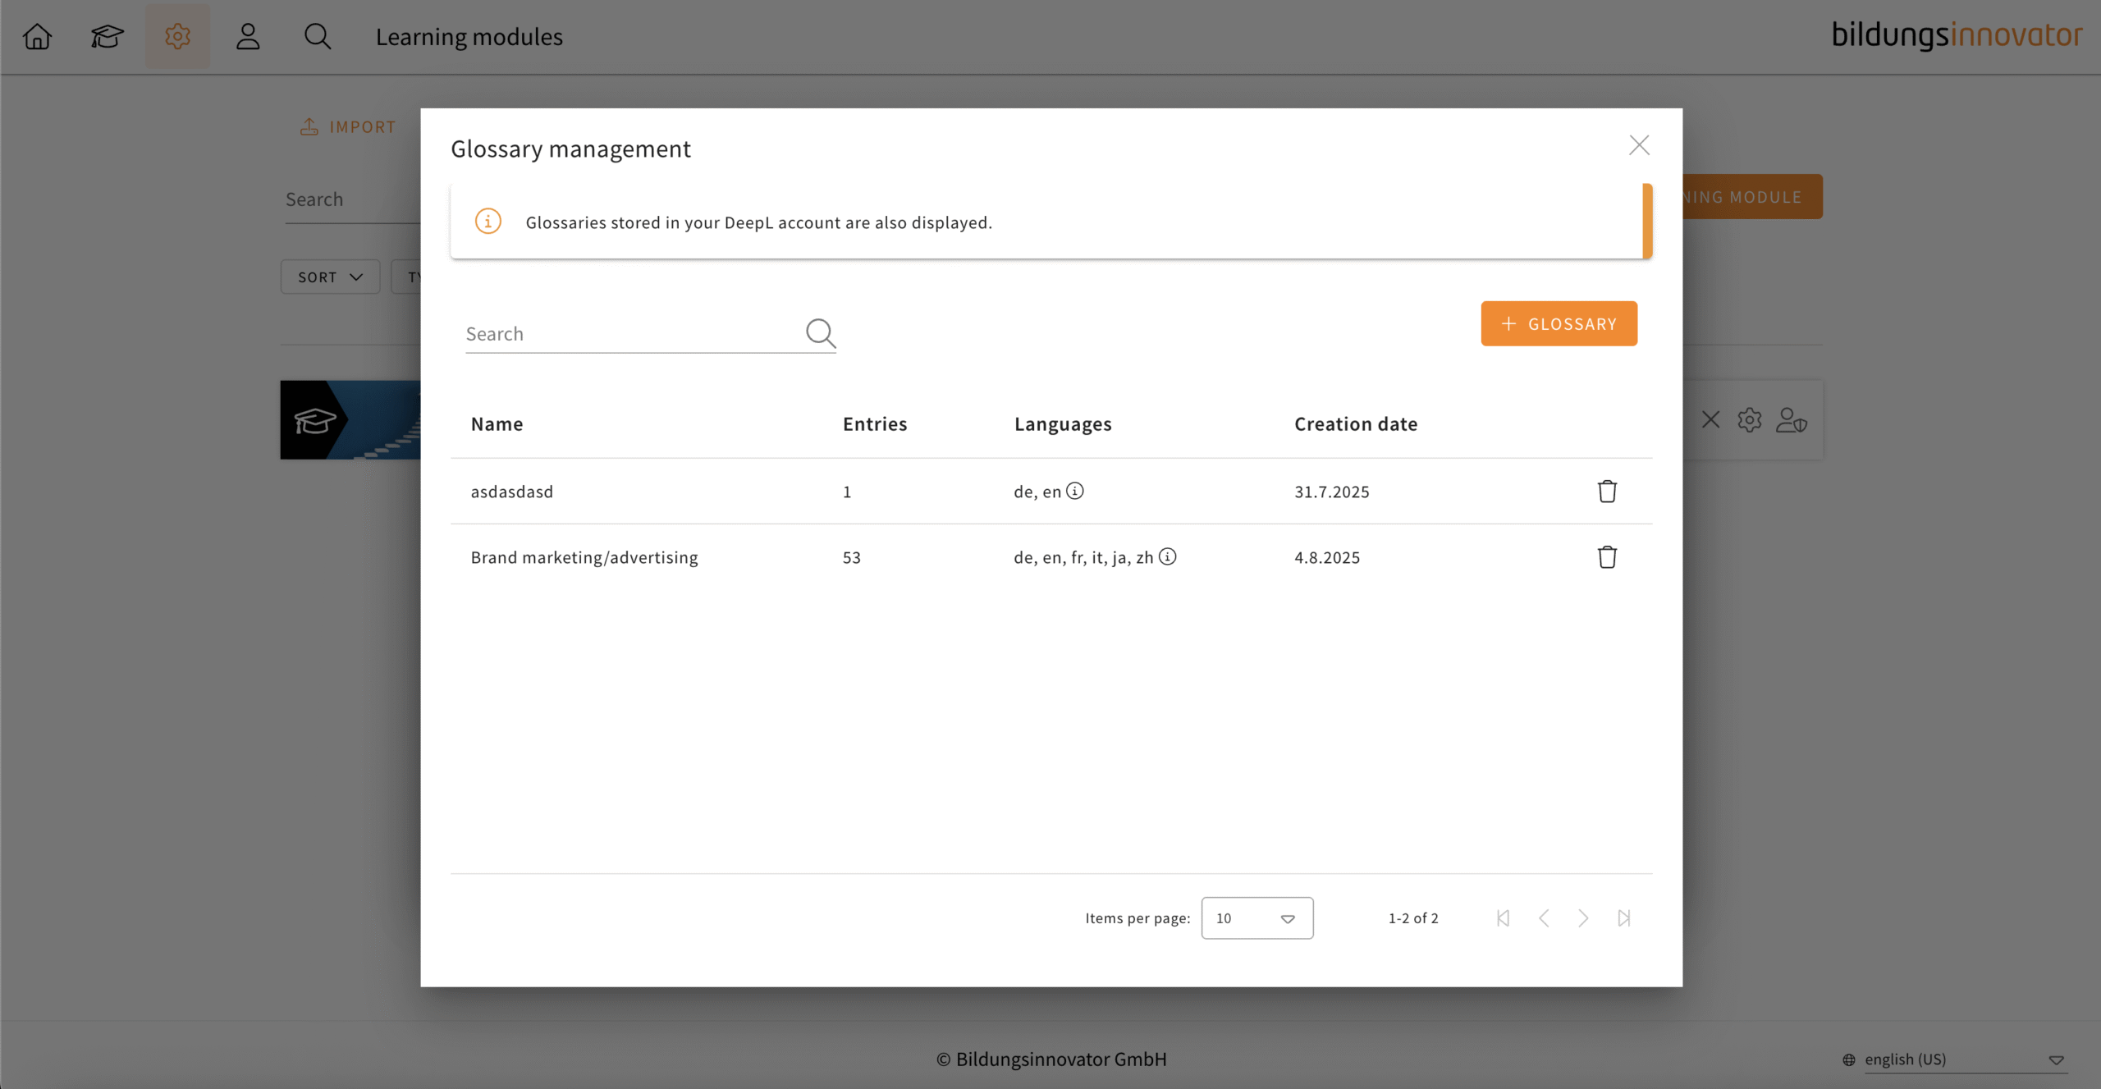This screenshot has width=2101, height=1089.
Task: Go to the home page icon
Action: coord(37,36)
